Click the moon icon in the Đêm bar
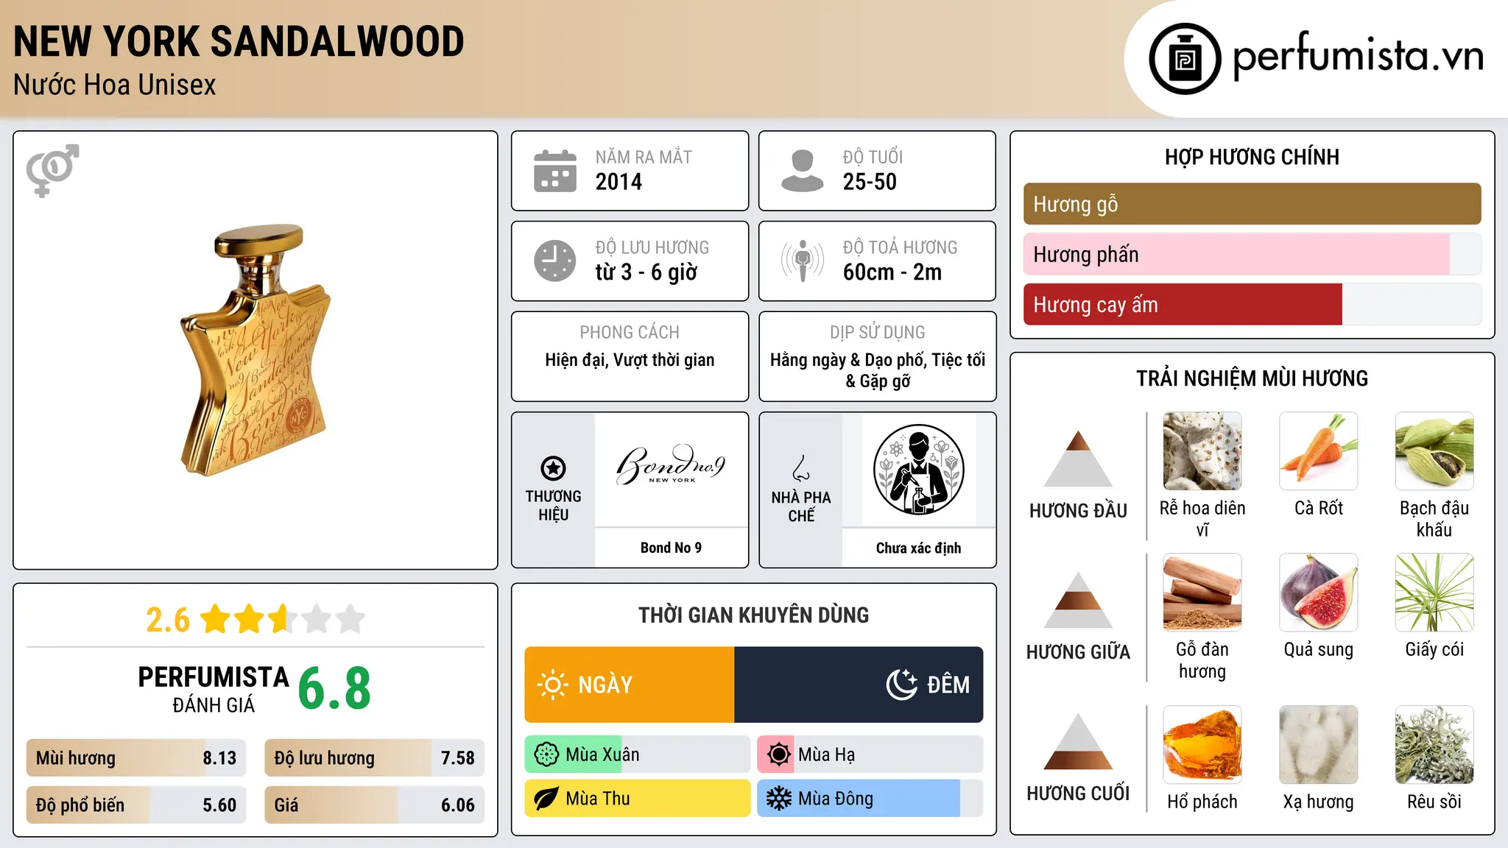The height and width of the screenshot is (848, 1508). click(x=902, y=685)
